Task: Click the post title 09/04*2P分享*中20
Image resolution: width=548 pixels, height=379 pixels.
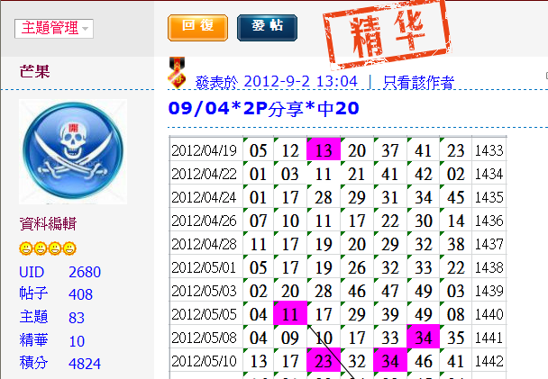Action: pos(263,109)
